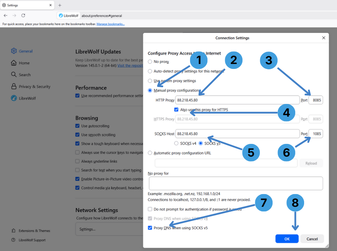Viewport: 337px width, 251px height.
Task: Open the General settings category
Action: pyautogui.click(x=25, y=51)
